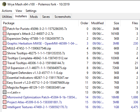140x112 pixels.
Task: Open the View menu
Action: 19,11
